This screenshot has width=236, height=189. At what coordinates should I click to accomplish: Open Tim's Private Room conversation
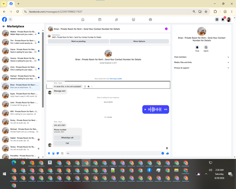point(21,42)
